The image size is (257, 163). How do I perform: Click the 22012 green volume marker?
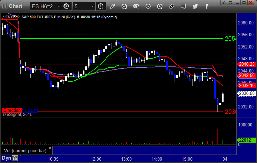[246, 140]
